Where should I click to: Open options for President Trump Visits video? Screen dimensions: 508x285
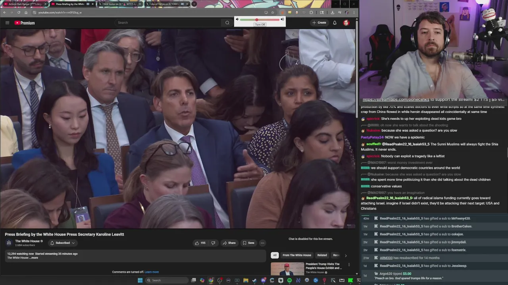[349, 264]
